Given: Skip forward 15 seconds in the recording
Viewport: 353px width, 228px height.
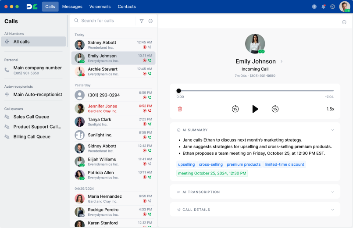Looking at the screenshot, I should 275,109.
